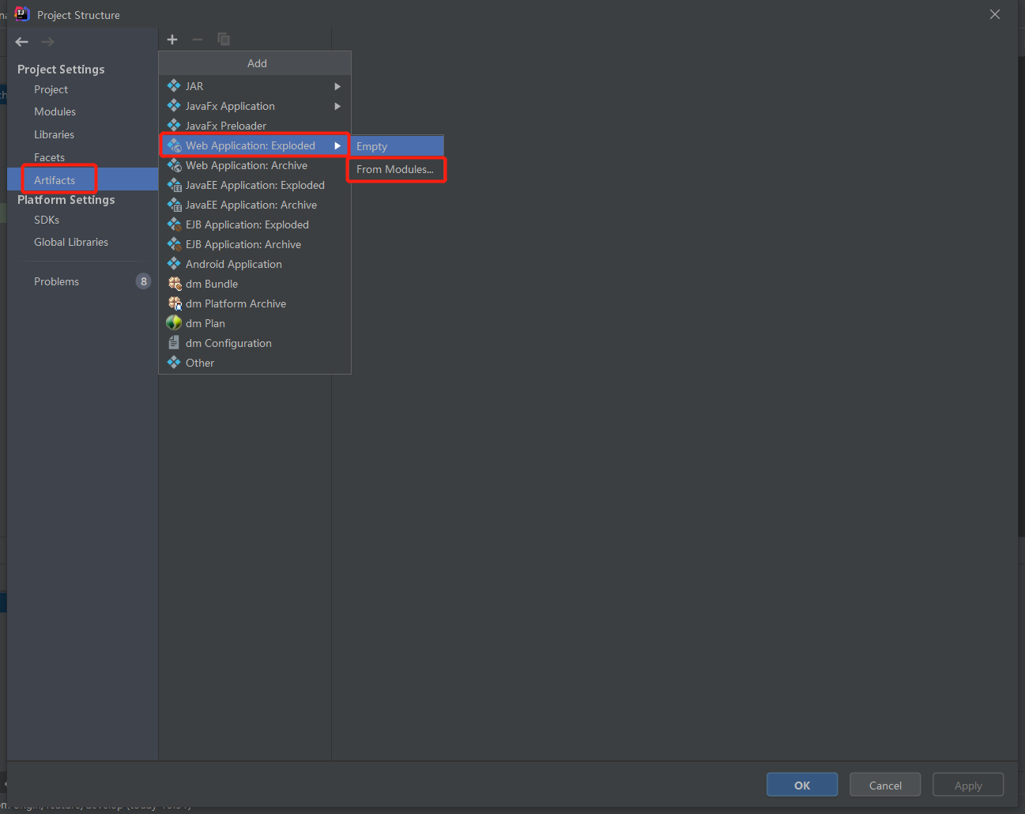Image resolution: width=1025 pixels, height=814 pixels.
Task: Choose EJB Application: Exploded entry
Action: (254, 224)
